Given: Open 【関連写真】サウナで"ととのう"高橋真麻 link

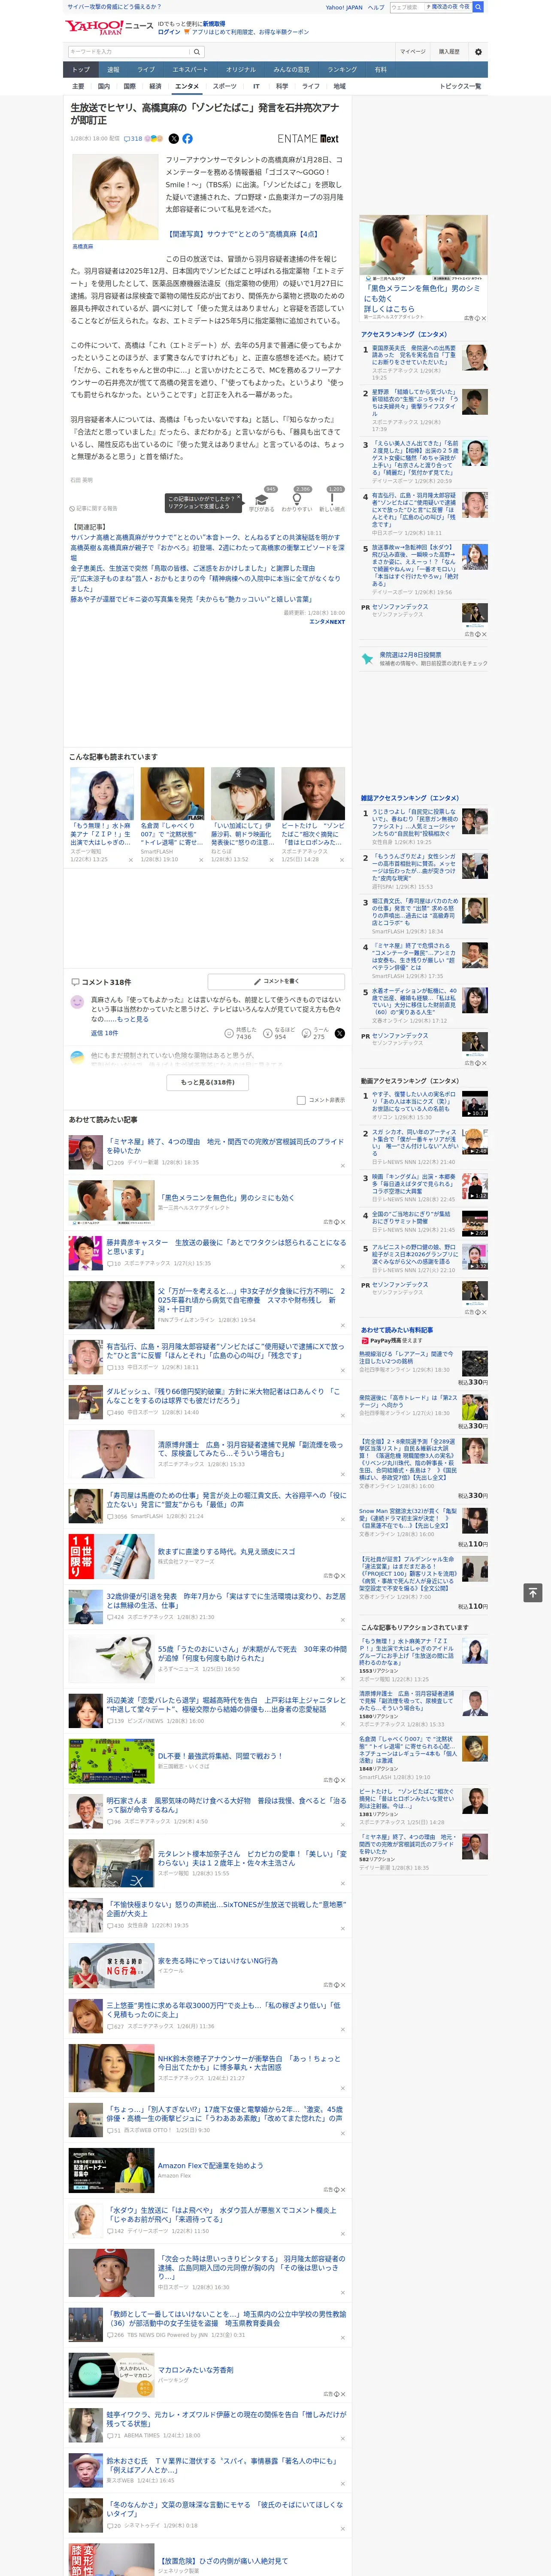Looking at the screenshot, I should tap(243, 234).
